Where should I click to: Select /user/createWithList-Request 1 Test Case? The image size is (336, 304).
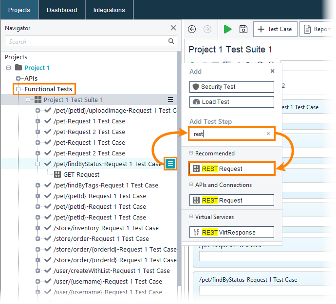(112, 270)
